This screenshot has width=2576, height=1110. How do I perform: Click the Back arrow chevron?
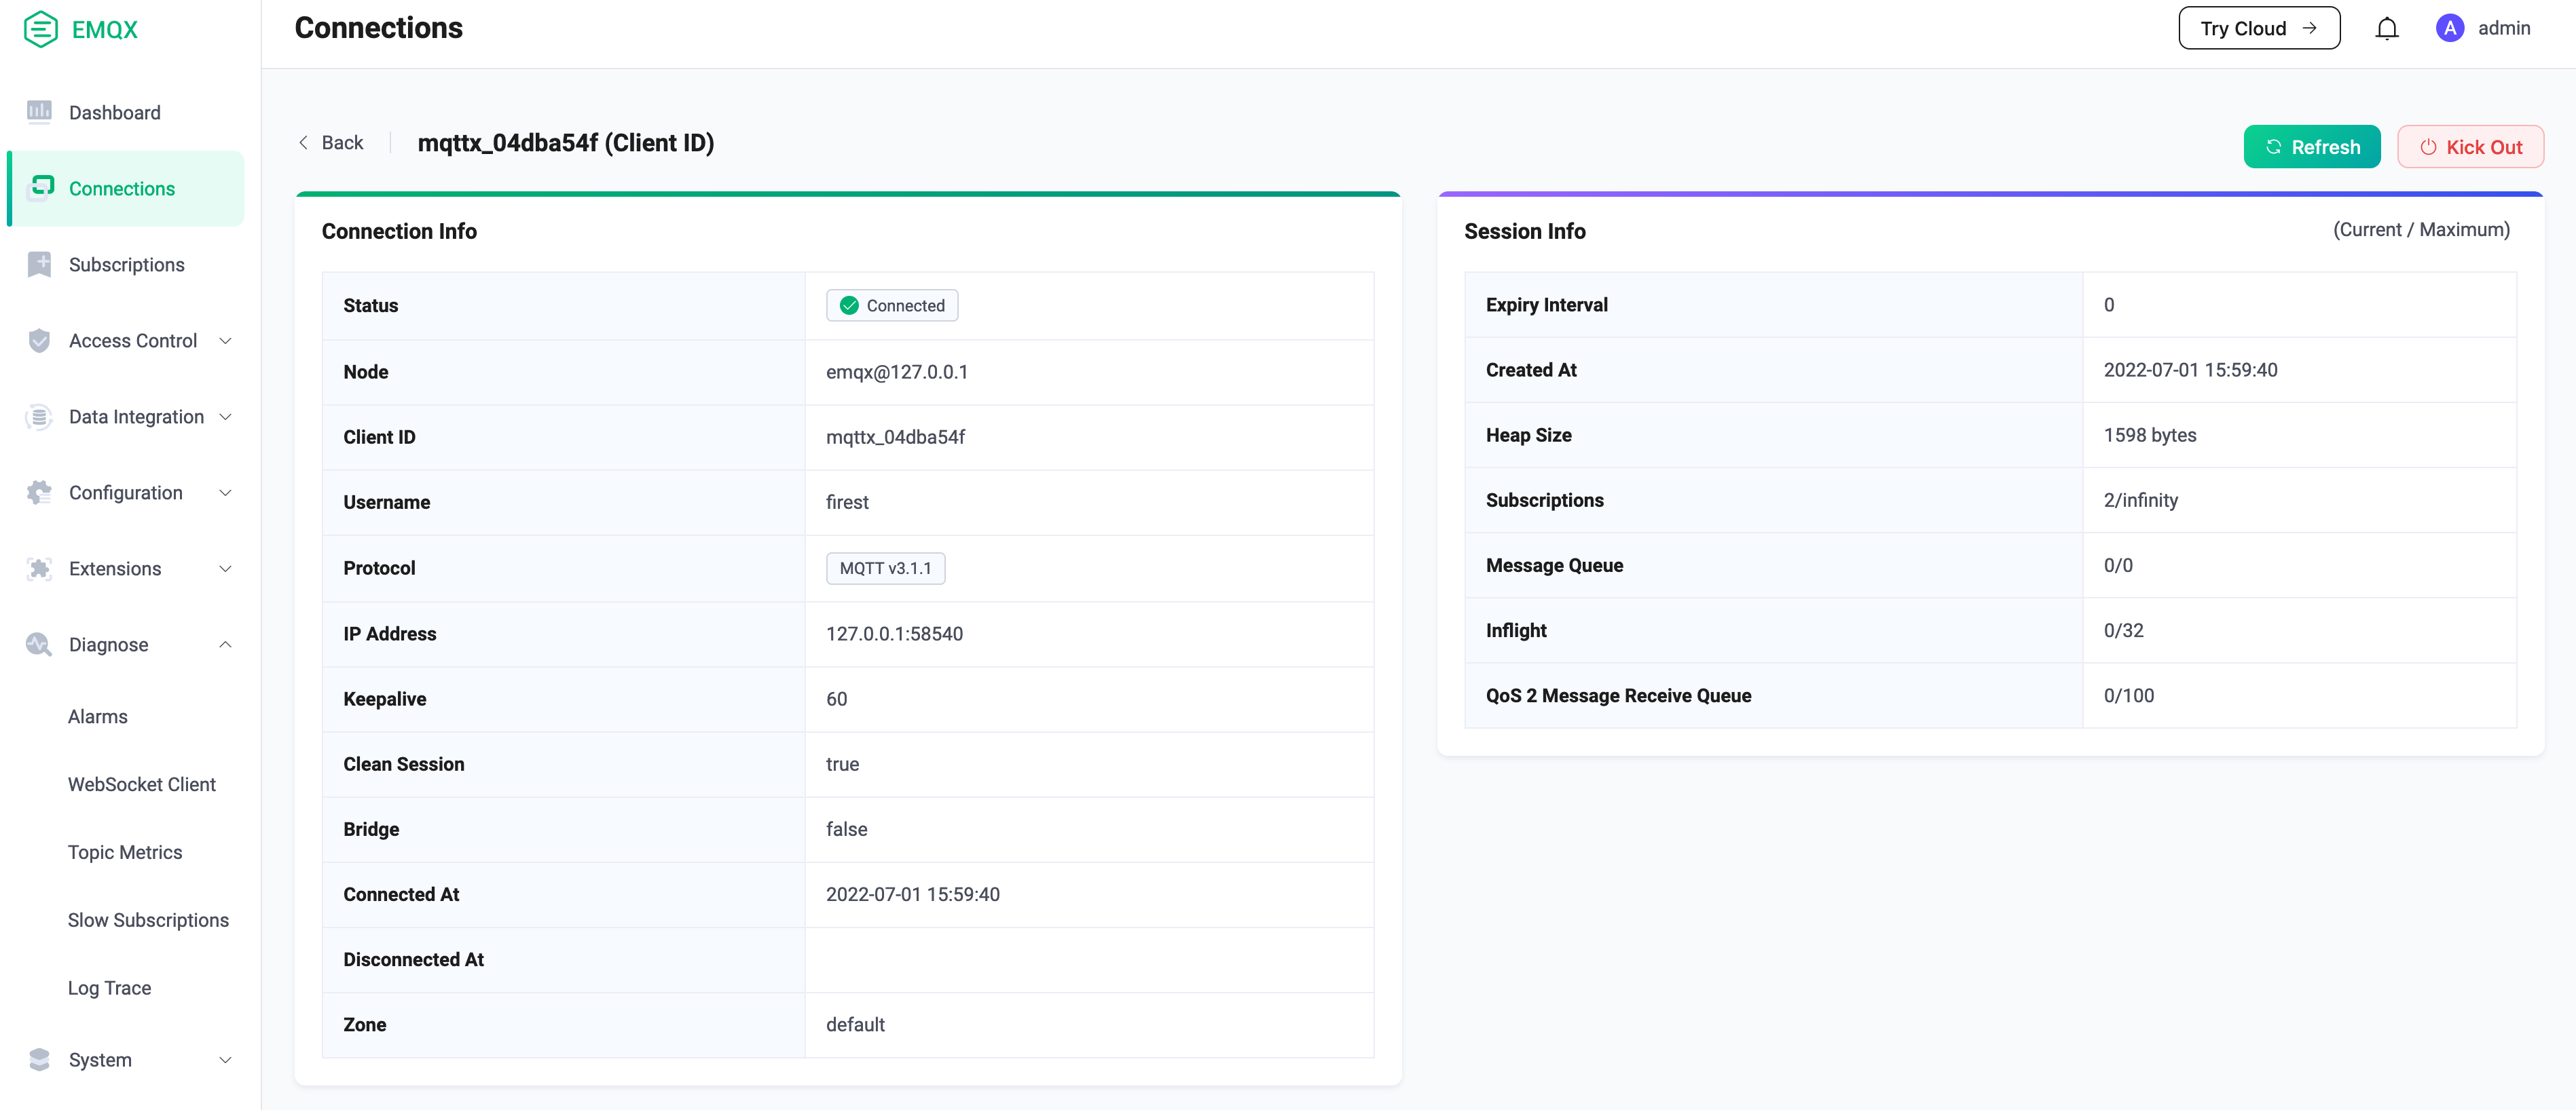[x=303, y=143]
